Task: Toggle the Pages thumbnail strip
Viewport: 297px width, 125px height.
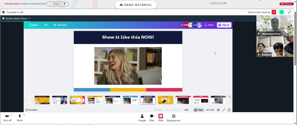Action: point(198,110)
